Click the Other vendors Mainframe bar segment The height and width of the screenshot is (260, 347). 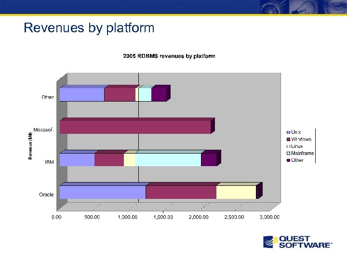(145, 95)
